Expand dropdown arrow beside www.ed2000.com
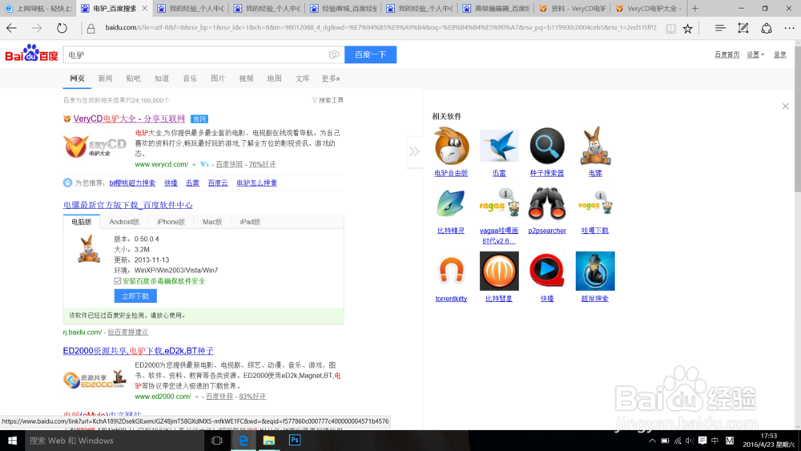 click(196, 397)
